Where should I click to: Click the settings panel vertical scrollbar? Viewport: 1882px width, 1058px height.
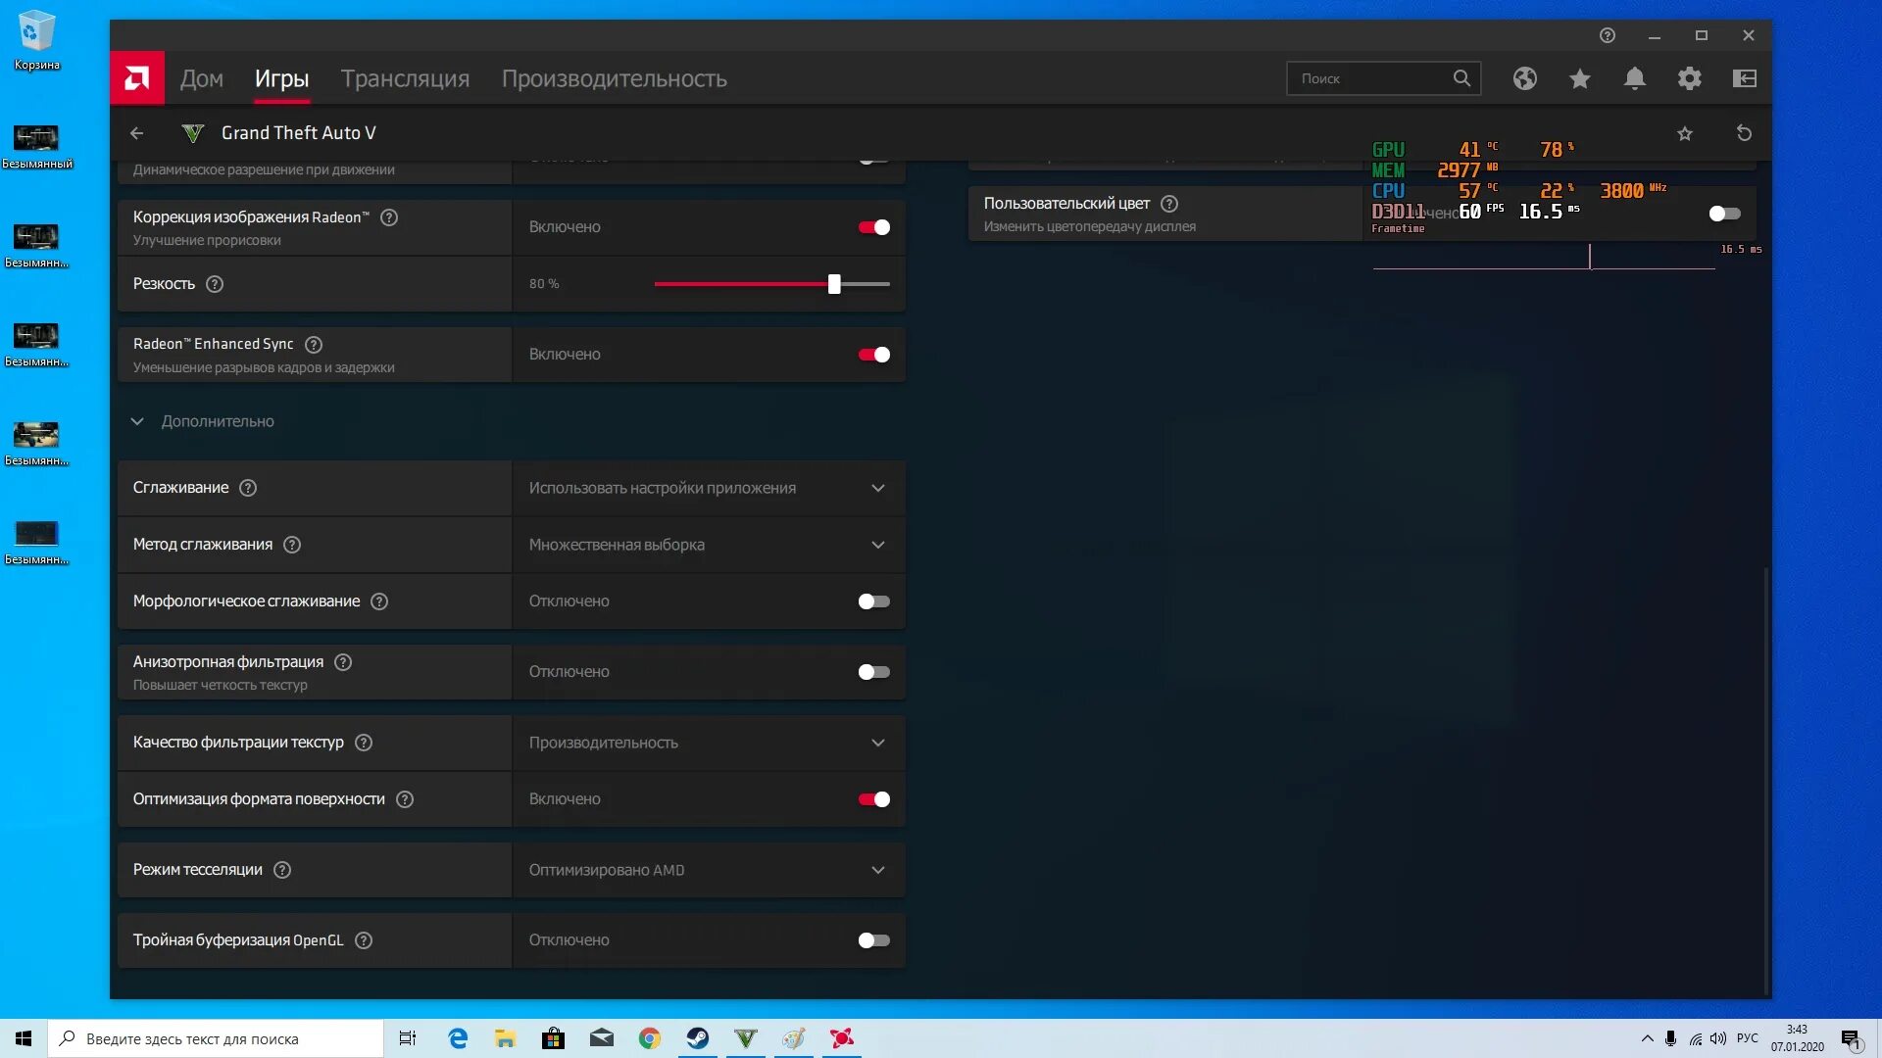1767,779
